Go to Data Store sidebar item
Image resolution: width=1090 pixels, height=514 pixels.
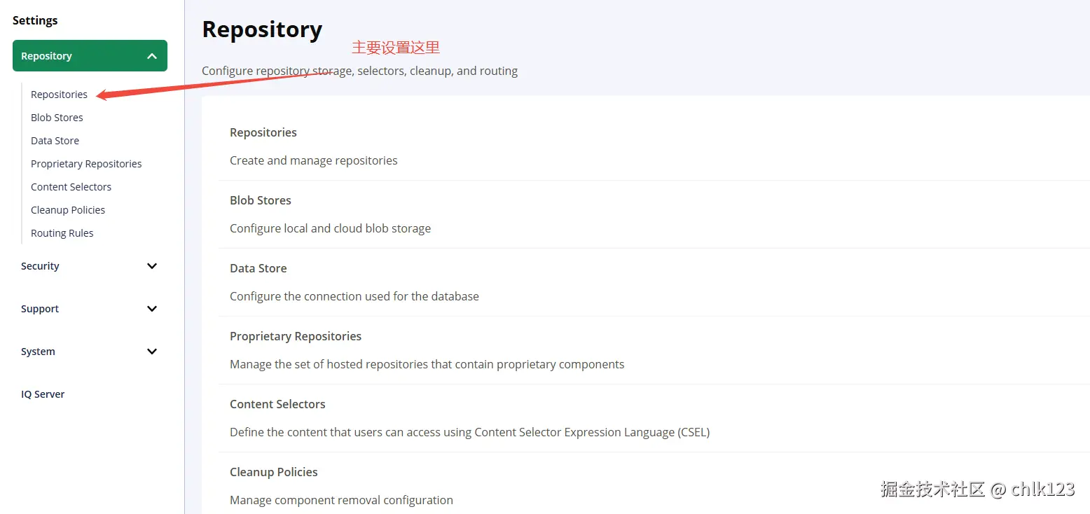coord(55,141)
